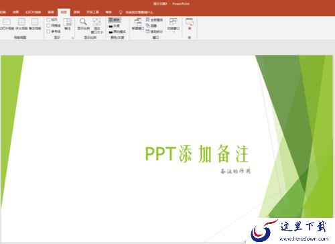The image size is (335, 244).
Task: Click the Cascade (层叠) windows button
Action: 151,25
